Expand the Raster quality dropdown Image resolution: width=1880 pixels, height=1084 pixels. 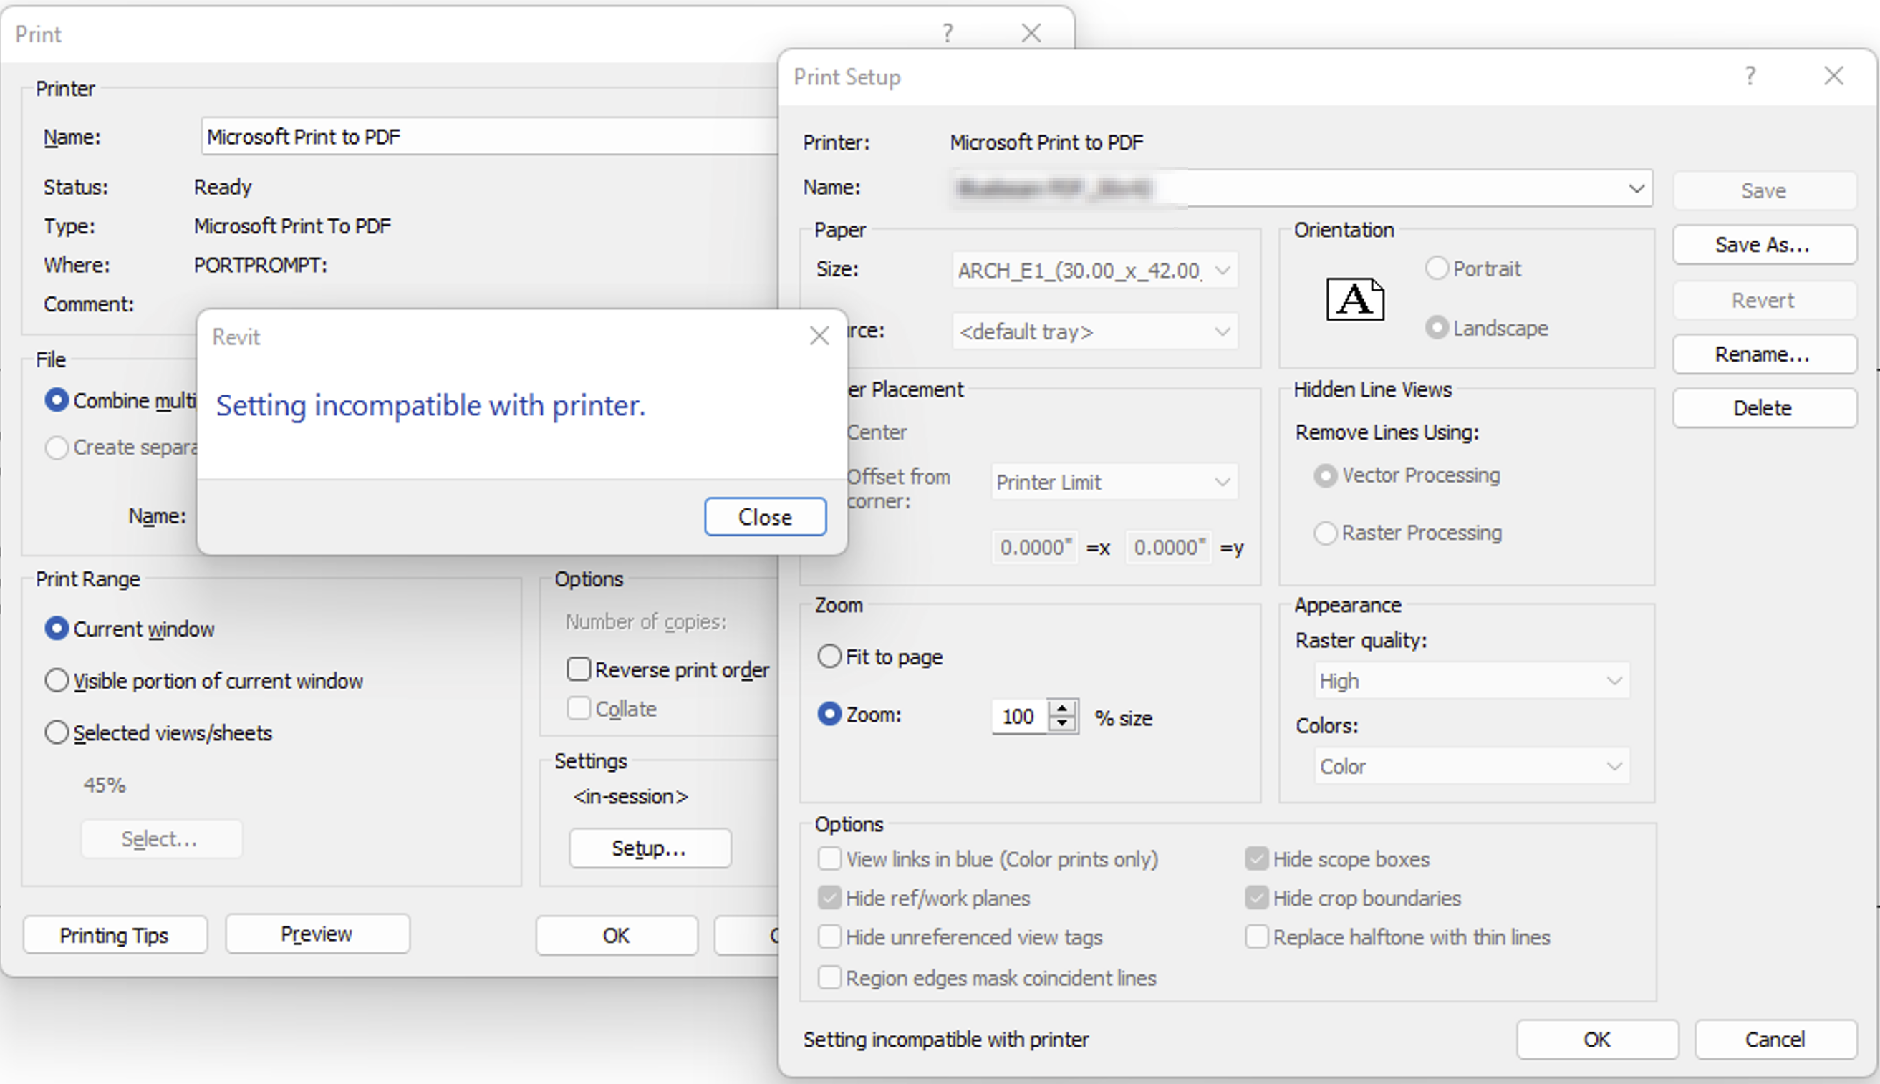(x=1614, y=680)
